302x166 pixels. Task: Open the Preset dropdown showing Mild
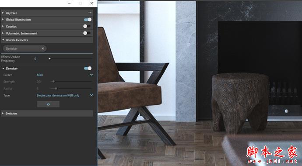coord(65,75)
